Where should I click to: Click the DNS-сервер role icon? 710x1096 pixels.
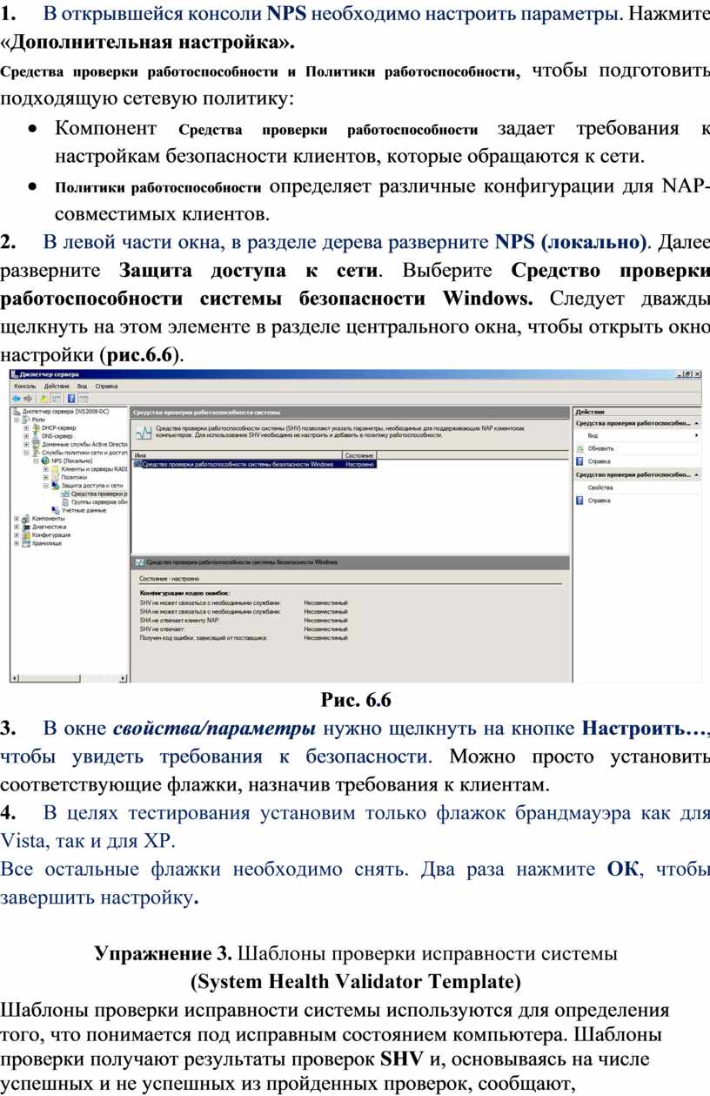[36, 436]
